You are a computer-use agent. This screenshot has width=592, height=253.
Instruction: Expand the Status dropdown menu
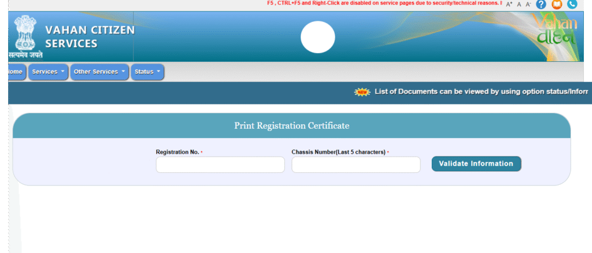[147, 72]
